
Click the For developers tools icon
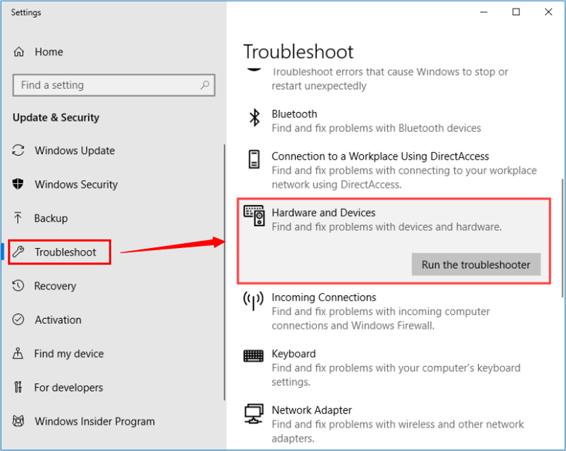click(18, 387)
